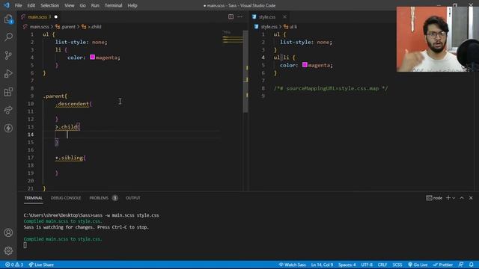
Task: Open the Source Control view
Action: point(8,55)
